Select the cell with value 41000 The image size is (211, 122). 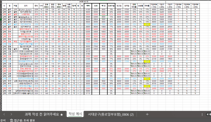88,10
